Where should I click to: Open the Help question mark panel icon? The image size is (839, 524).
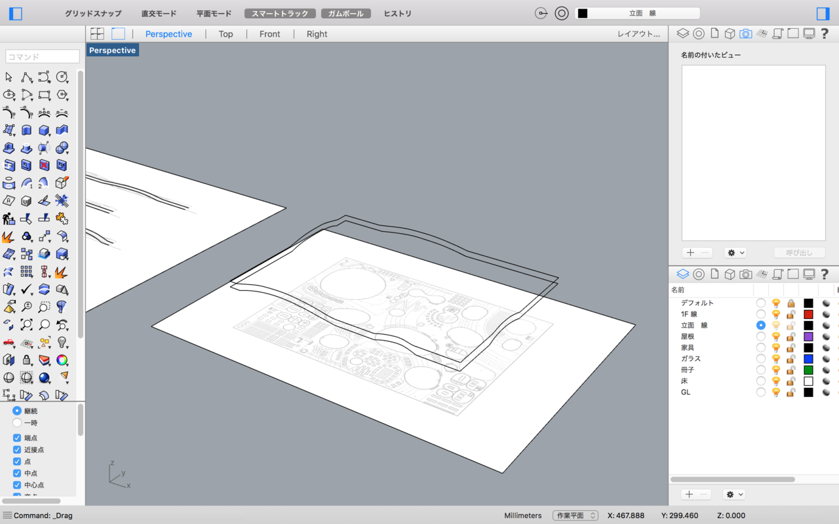(824, 33)
